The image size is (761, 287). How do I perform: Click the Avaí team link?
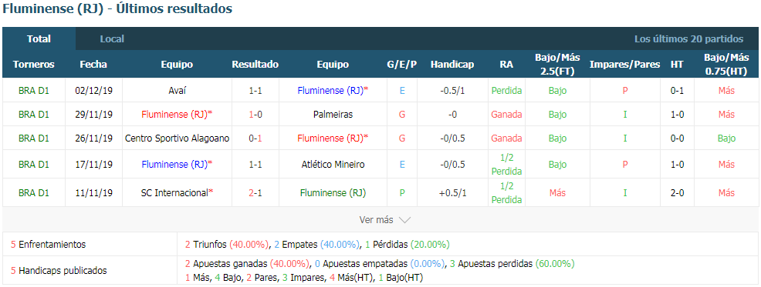click(x=178, y=90)
